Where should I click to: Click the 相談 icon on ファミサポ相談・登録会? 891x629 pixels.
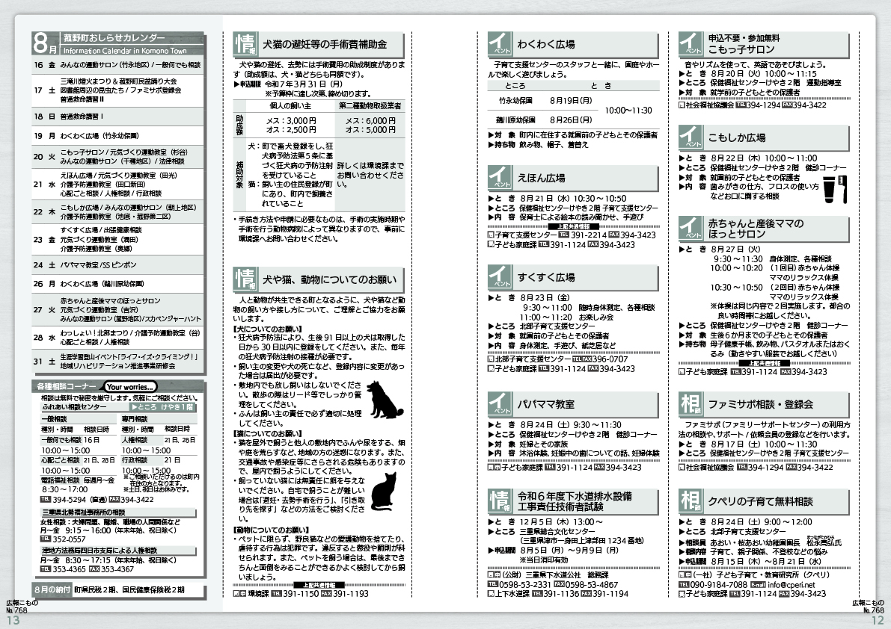693,403
